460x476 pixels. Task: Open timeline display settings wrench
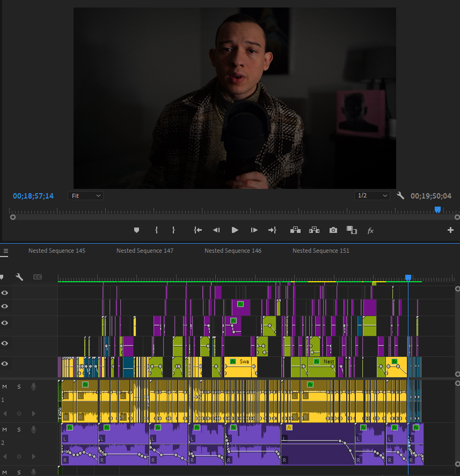[x=19, y=277]
